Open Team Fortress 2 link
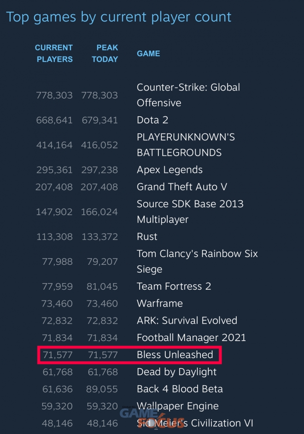The height and width of the screenshot is (434, 304). click(x=174, y=286)
